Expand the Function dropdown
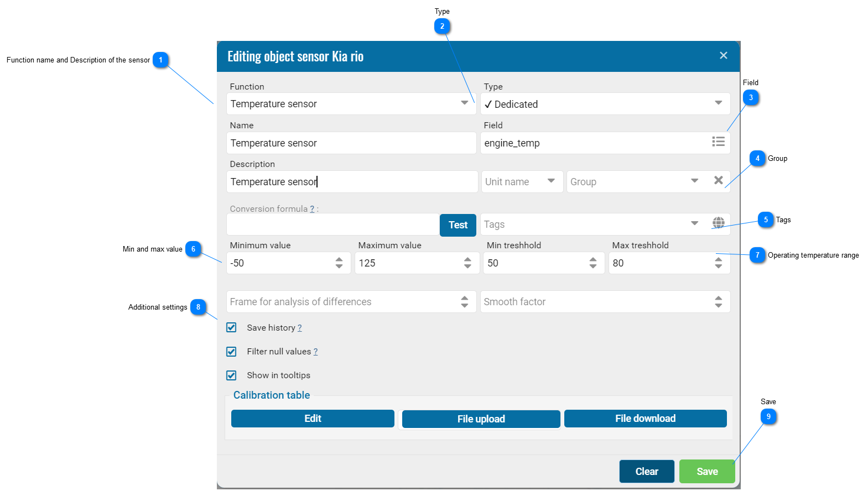The image size is (868, 491). pos(465,103)
